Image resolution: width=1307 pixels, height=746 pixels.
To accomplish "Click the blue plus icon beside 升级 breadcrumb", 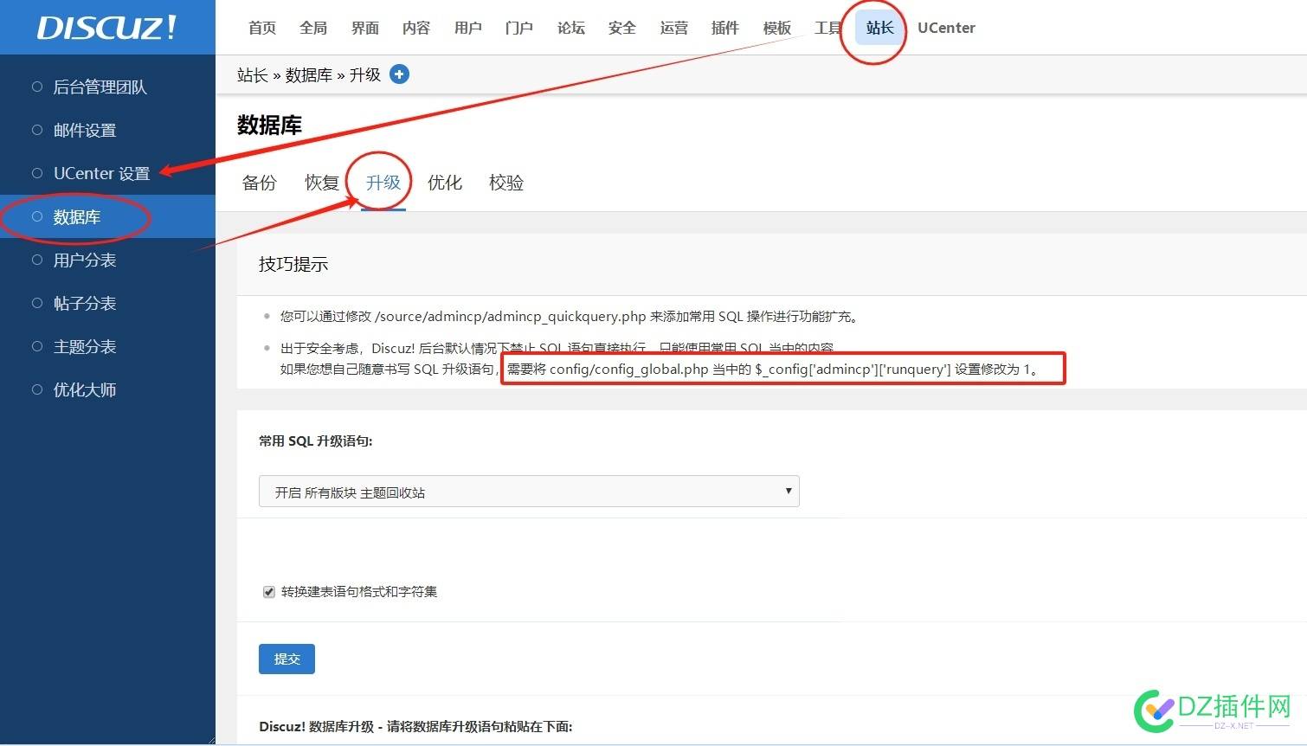I will tap(399, 74).
